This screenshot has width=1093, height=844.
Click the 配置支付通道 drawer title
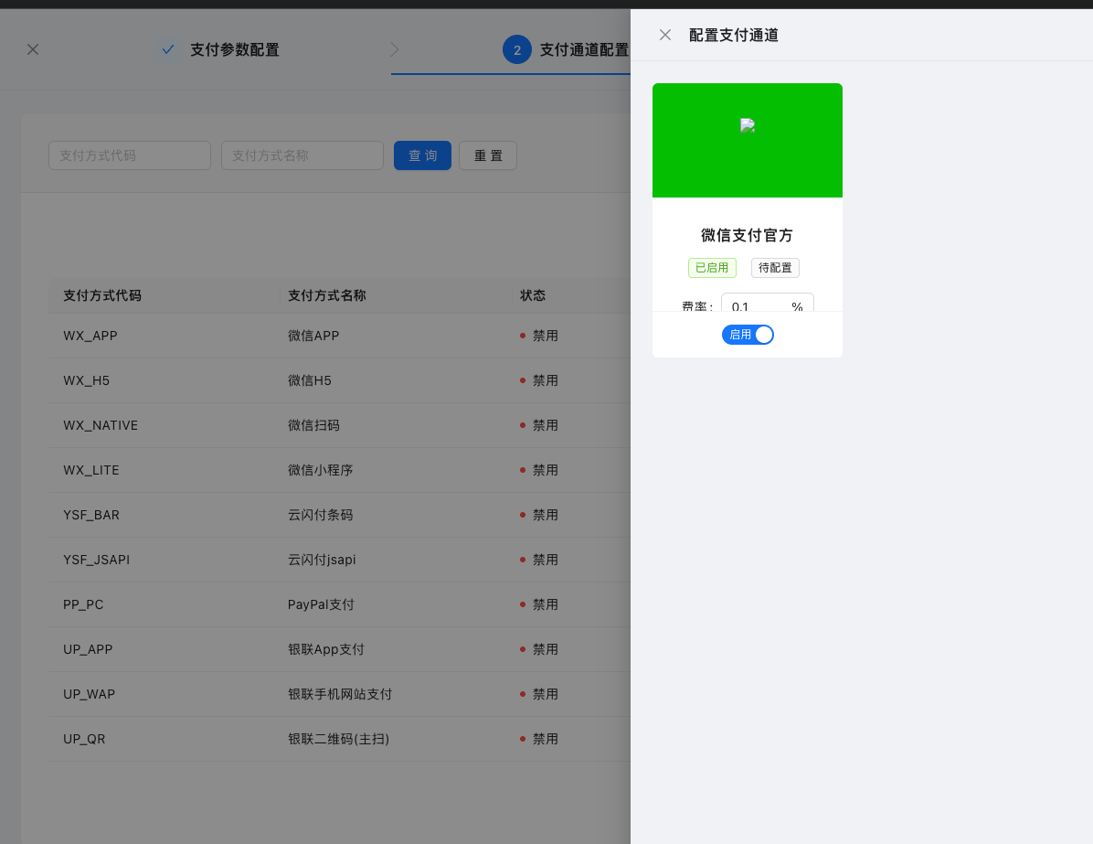click(733, 35)
